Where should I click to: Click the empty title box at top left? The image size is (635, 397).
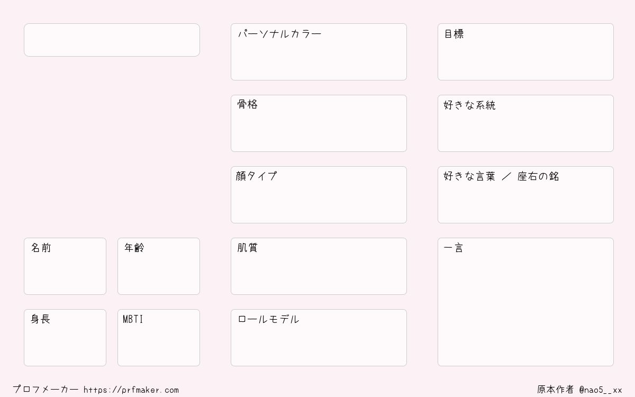point(112,40)
